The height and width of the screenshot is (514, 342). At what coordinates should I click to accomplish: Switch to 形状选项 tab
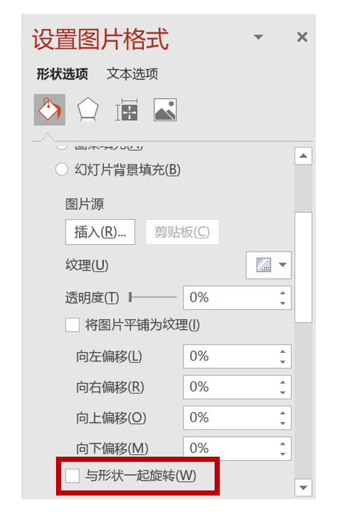pos(62,74)
